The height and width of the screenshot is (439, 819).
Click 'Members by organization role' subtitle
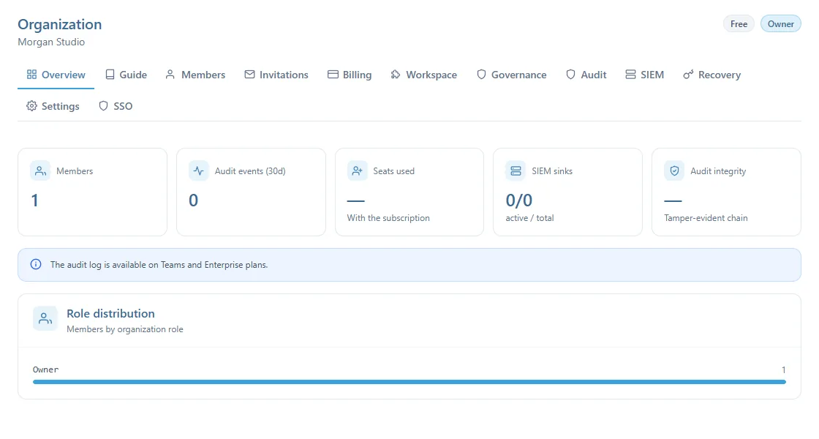pos(125,329)
